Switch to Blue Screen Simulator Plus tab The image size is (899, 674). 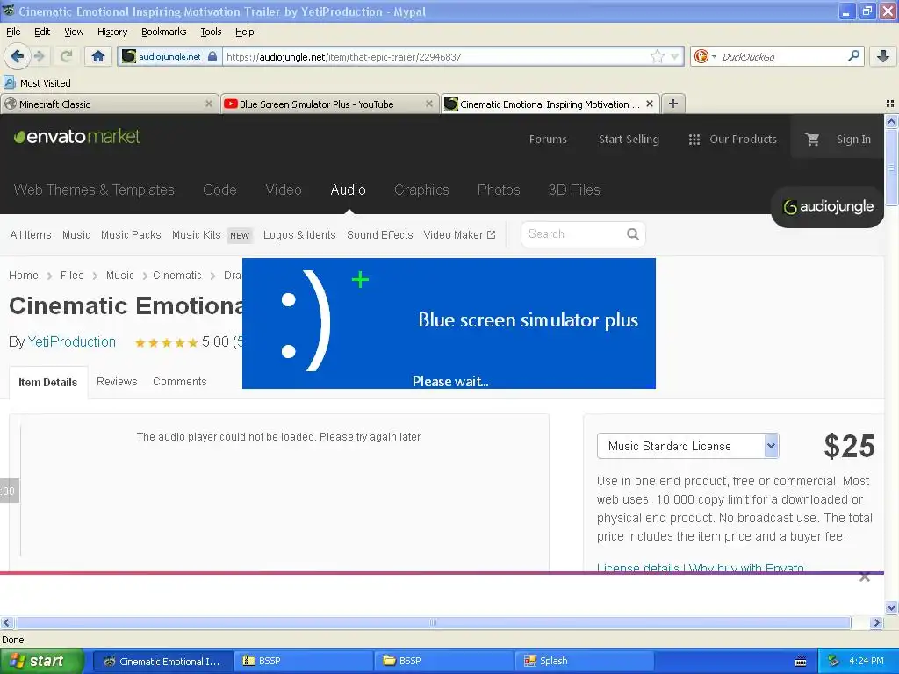click(329, 104)
